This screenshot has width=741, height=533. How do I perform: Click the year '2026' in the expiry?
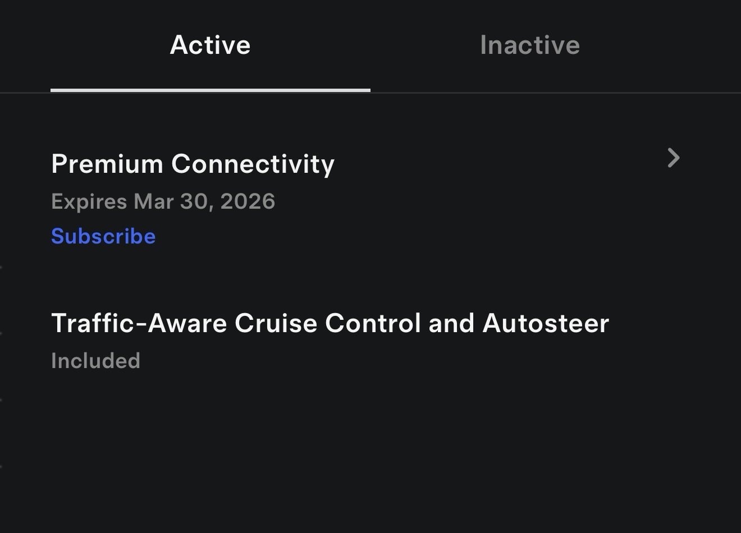click(248, 201)
